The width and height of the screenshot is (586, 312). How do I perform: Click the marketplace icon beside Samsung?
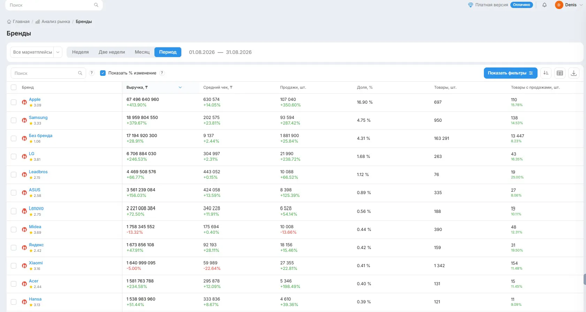click(24, 120)
